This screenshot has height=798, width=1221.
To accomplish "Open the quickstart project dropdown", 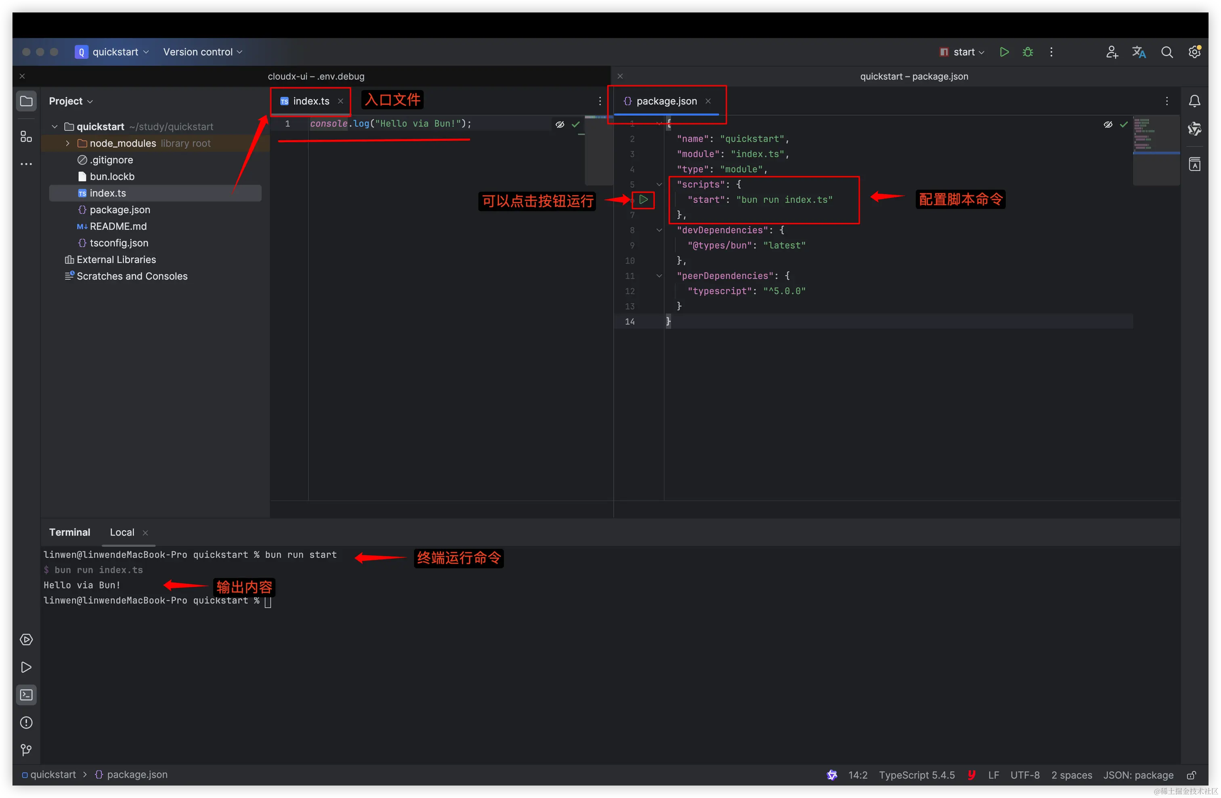I will 112,52.
